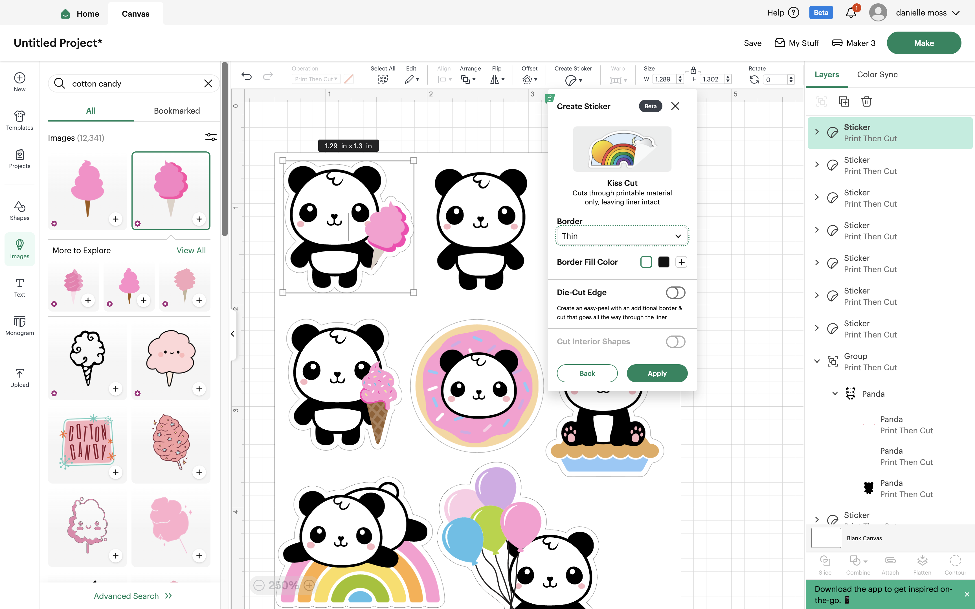Click the Select All icon
This screenshot has width=975, height=609.
click(383, 79)
